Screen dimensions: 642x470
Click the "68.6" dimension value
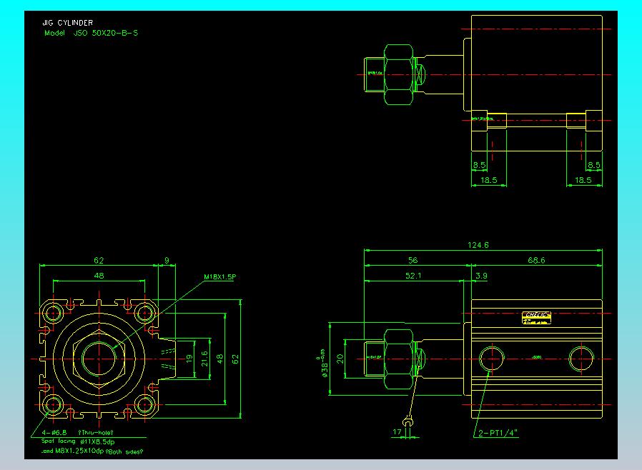click(x=536, y=260)
